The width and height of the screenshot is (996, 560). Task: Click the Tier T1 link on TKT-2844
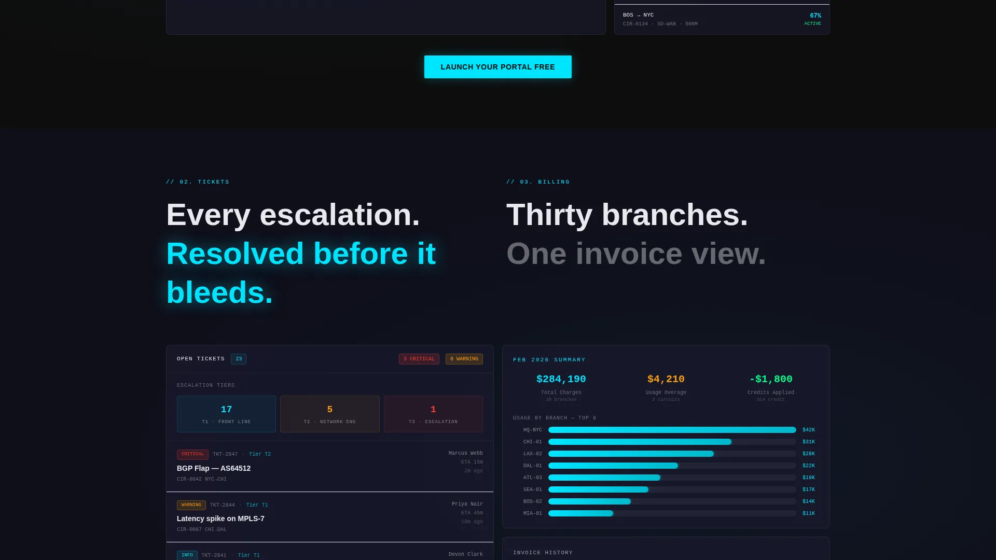tap(257, 505)
